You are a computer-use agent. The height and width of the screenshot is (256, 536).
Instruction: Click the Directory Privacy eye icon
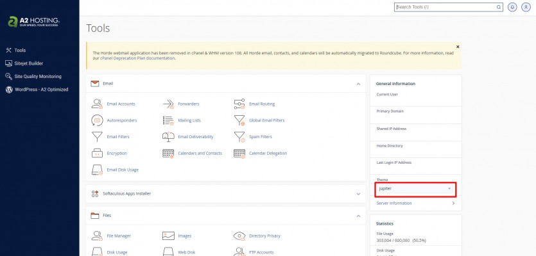tap(239, 236)
